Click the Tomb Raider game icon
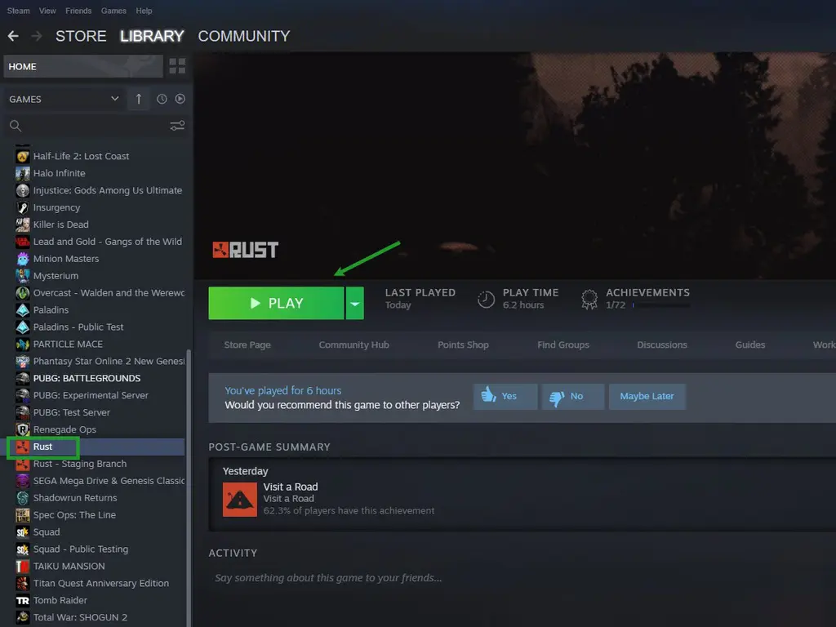836x627 pixels. pos(22,600)
